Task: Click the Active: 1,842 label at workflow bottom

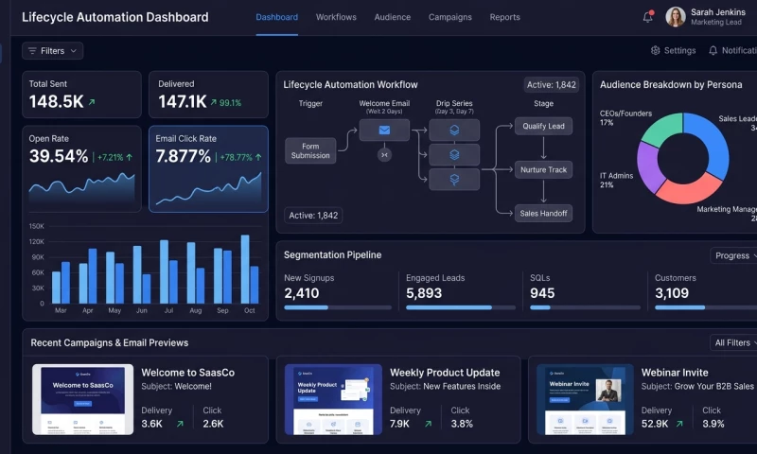Action: tap(313, 216)
